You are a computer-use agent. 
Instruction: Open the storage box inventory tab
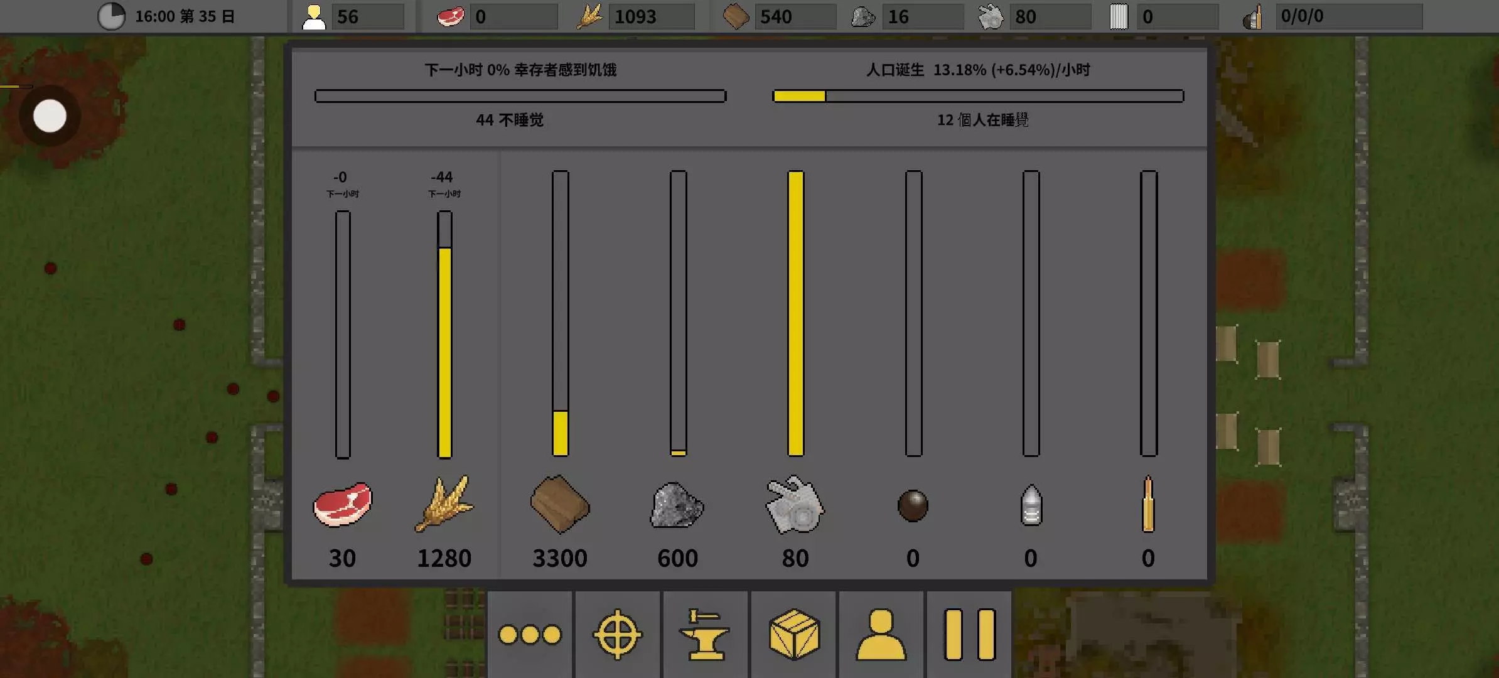[794, 634]
